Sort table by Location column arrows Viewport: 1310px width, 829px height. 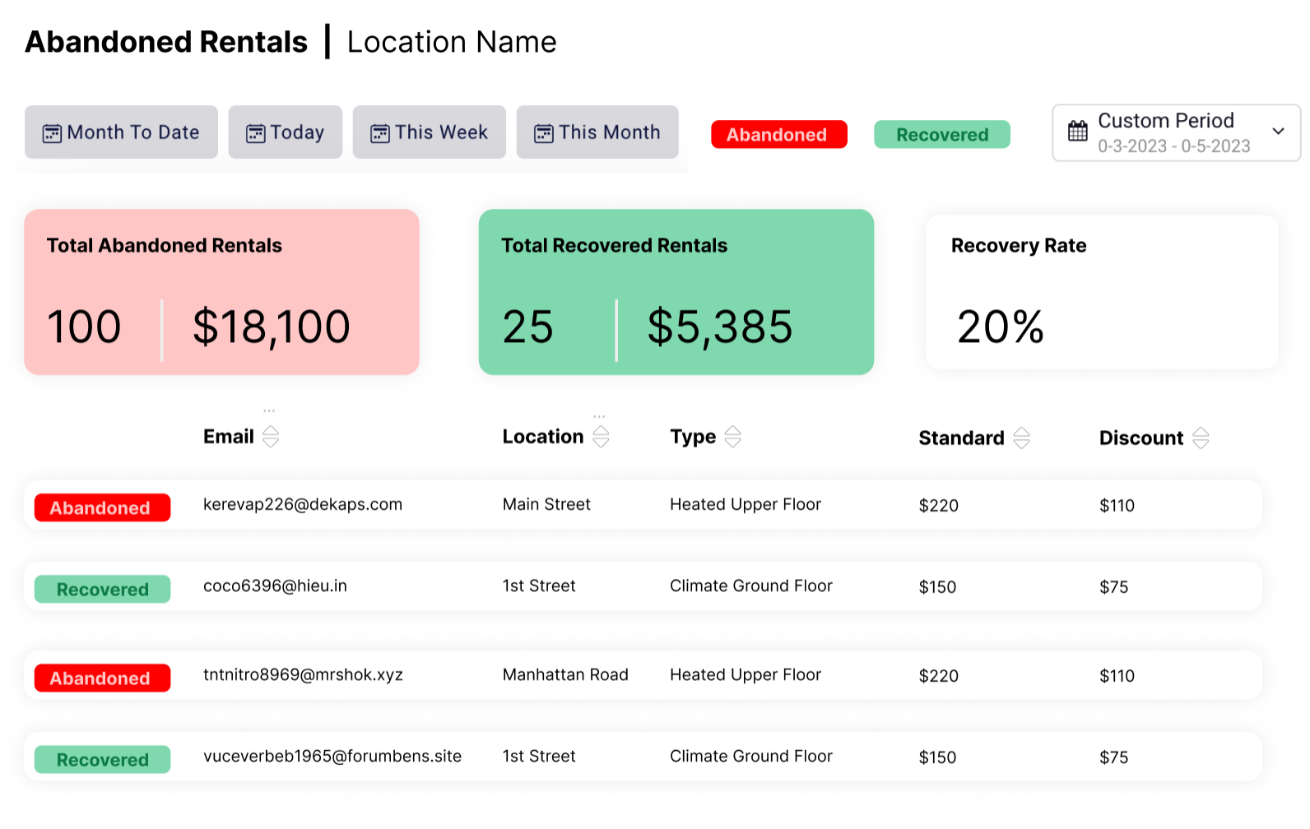coord(602,437)
